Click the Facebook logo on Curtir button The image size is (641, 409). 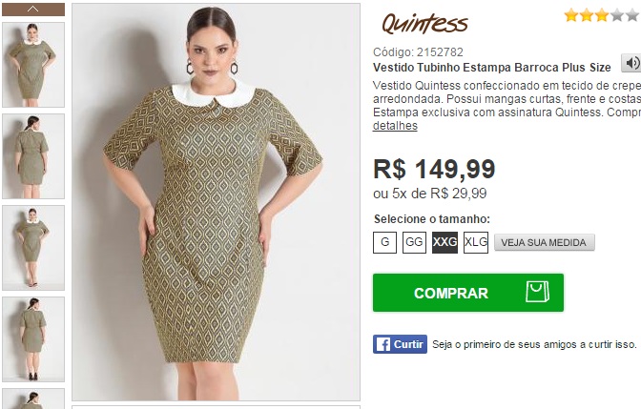pyautogui.click(x=383, y=344)
